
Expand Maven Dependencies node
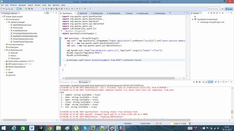[5, 67]
